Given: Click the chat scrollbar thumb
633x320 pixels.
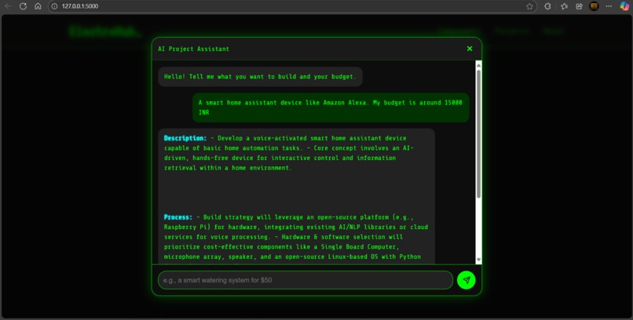Looking at the screenshot, I should (478, 134).
